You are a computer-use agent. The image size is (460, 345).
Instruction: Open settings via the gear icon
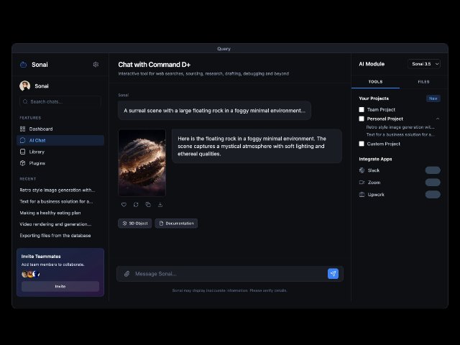(x=96, y=65)
